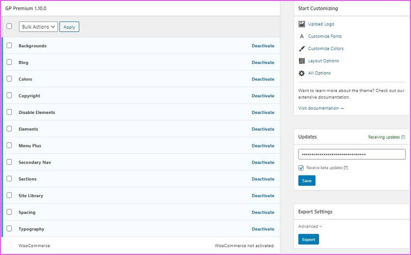Screen dimensions: 411x255
Task: Click the Export settings button
Action: click(308, 239)
